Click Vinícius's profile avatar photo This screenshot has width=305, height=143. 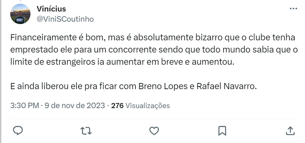coord(21,14)
